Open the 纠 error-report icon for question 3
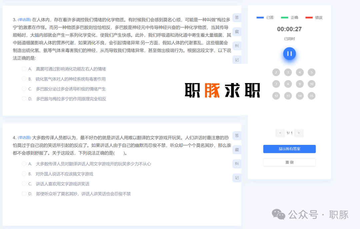The height and width of the screenshot is (229, 360). tap(237, 46)
